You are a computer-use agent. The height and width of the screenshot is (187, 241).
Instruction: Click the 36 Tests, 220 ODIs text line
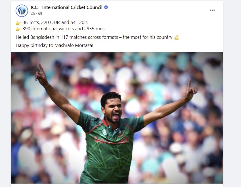click(55, 23)
